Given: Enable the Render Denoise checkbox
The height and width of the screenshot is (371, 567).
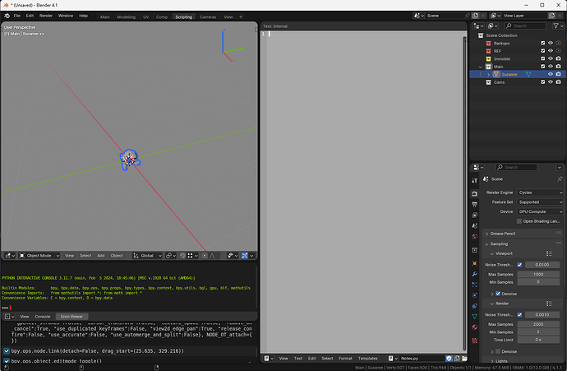Looking at the screenshot, I should click(498, 351).
